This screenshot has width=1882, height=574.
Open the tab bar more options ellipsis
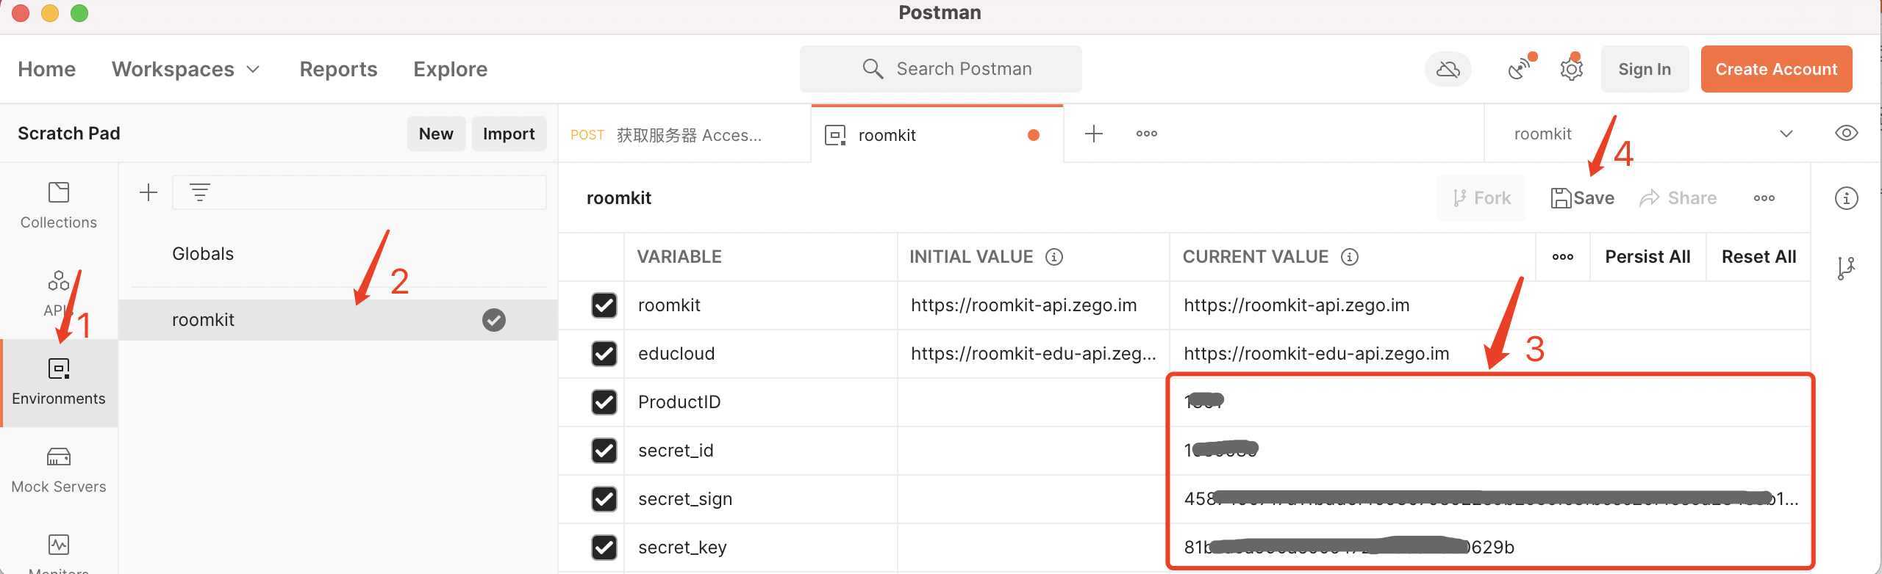[1146, 134]
